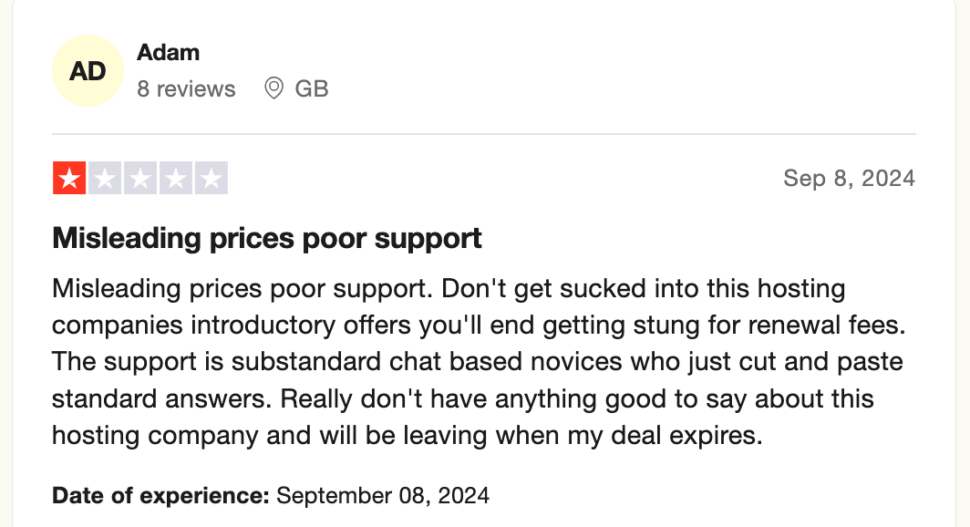The image size is (970, 527).
Task: Click the second grey rating star
Action: click(x=105, y=179)
